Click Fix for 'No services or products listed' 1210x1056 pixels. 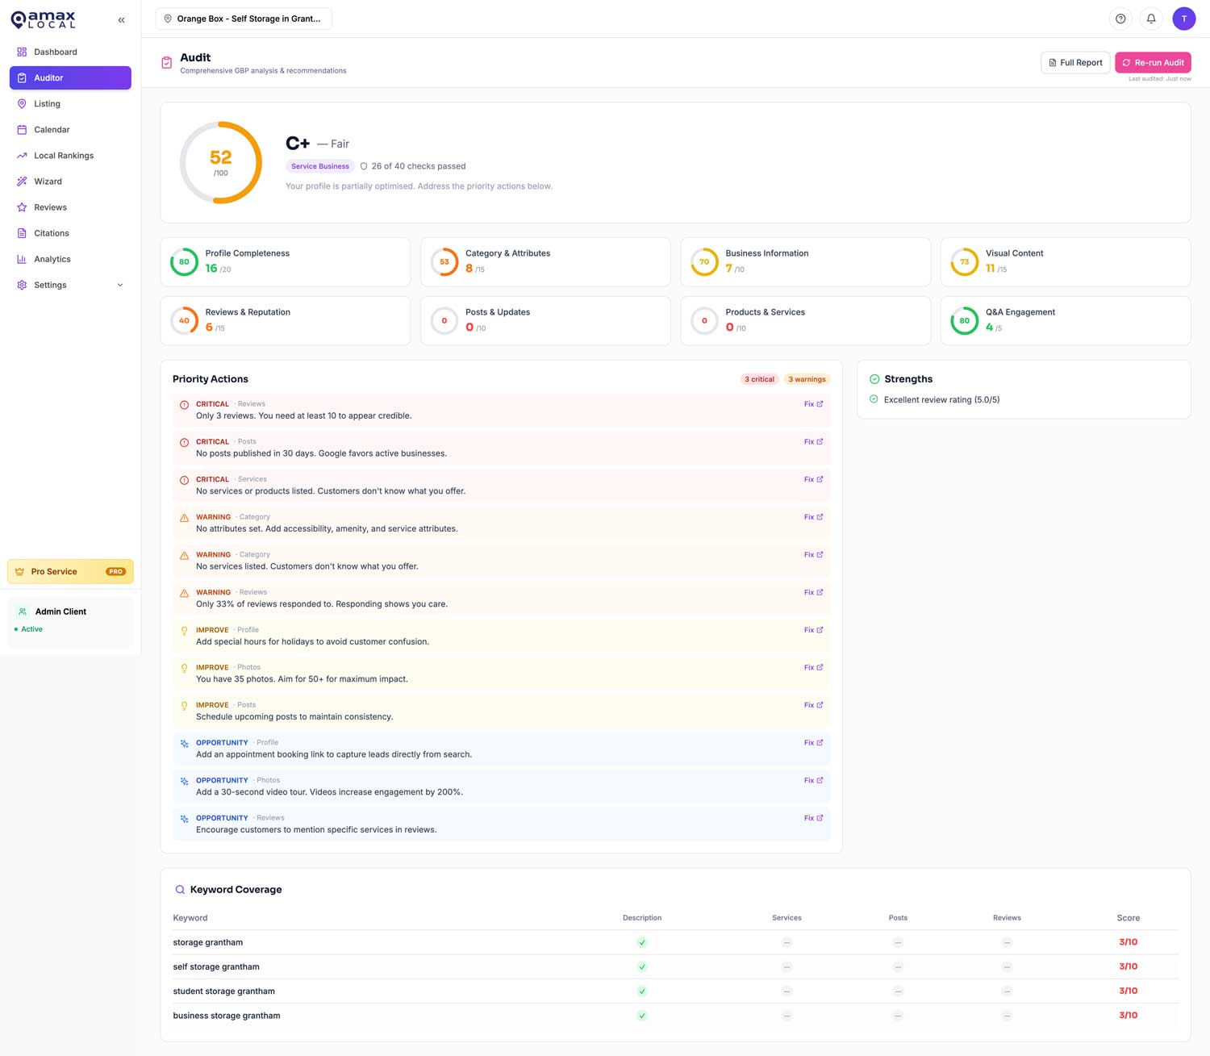[x=813, y=479]
